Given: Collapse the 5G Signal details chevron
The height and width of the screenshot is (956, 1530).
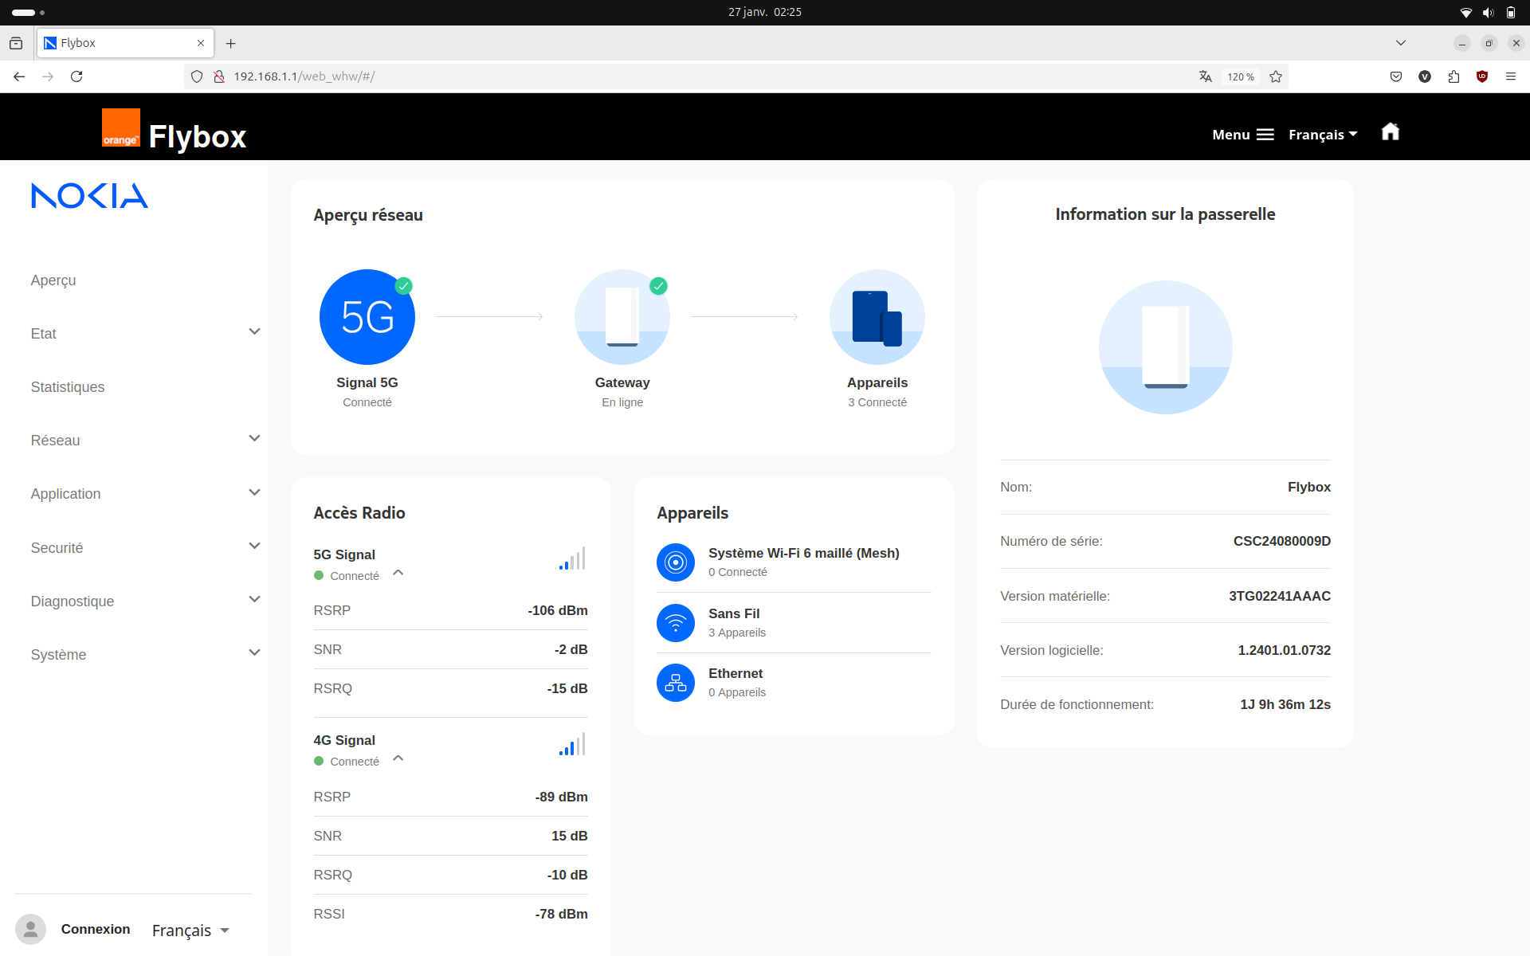Looking at the screenshot, I should (398, 573).
